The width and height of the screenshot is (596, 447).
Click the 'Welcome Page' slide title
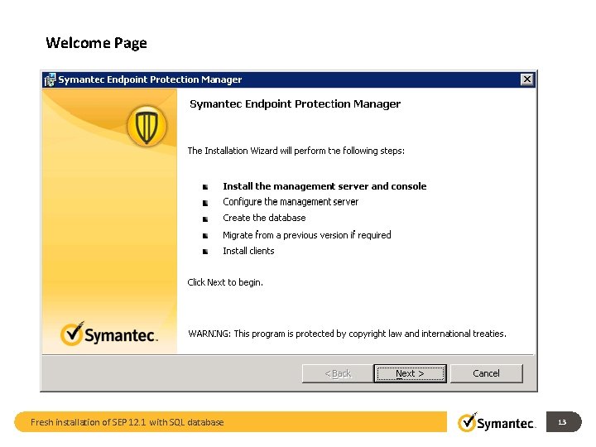click(x=96, y=43)
